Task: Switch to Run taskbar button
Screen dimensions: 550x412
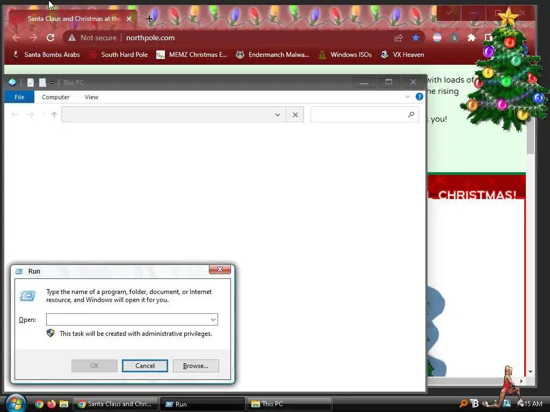Action: click(202, 404)
